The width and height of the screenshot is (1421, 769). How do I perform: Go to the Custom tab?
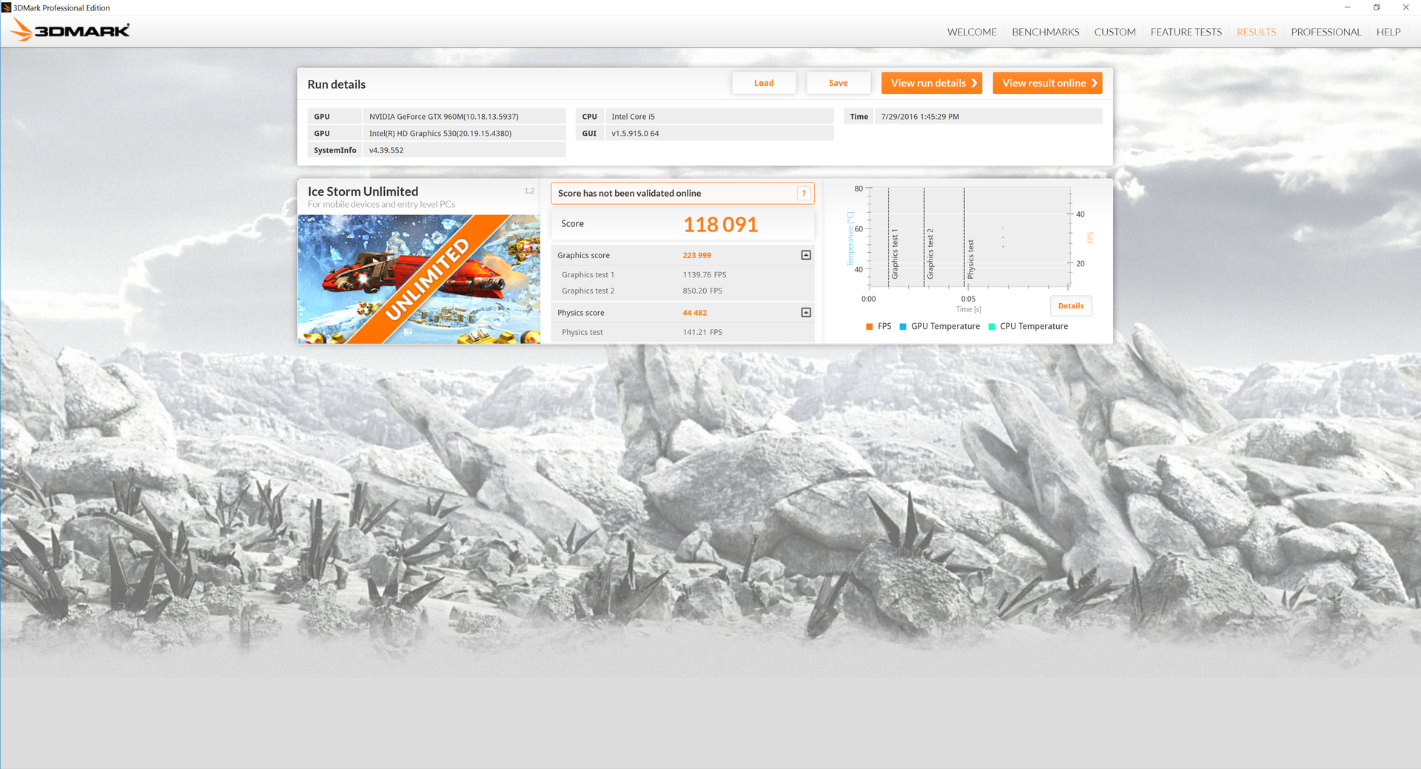pyautogui.click(x=1115, y=32)
